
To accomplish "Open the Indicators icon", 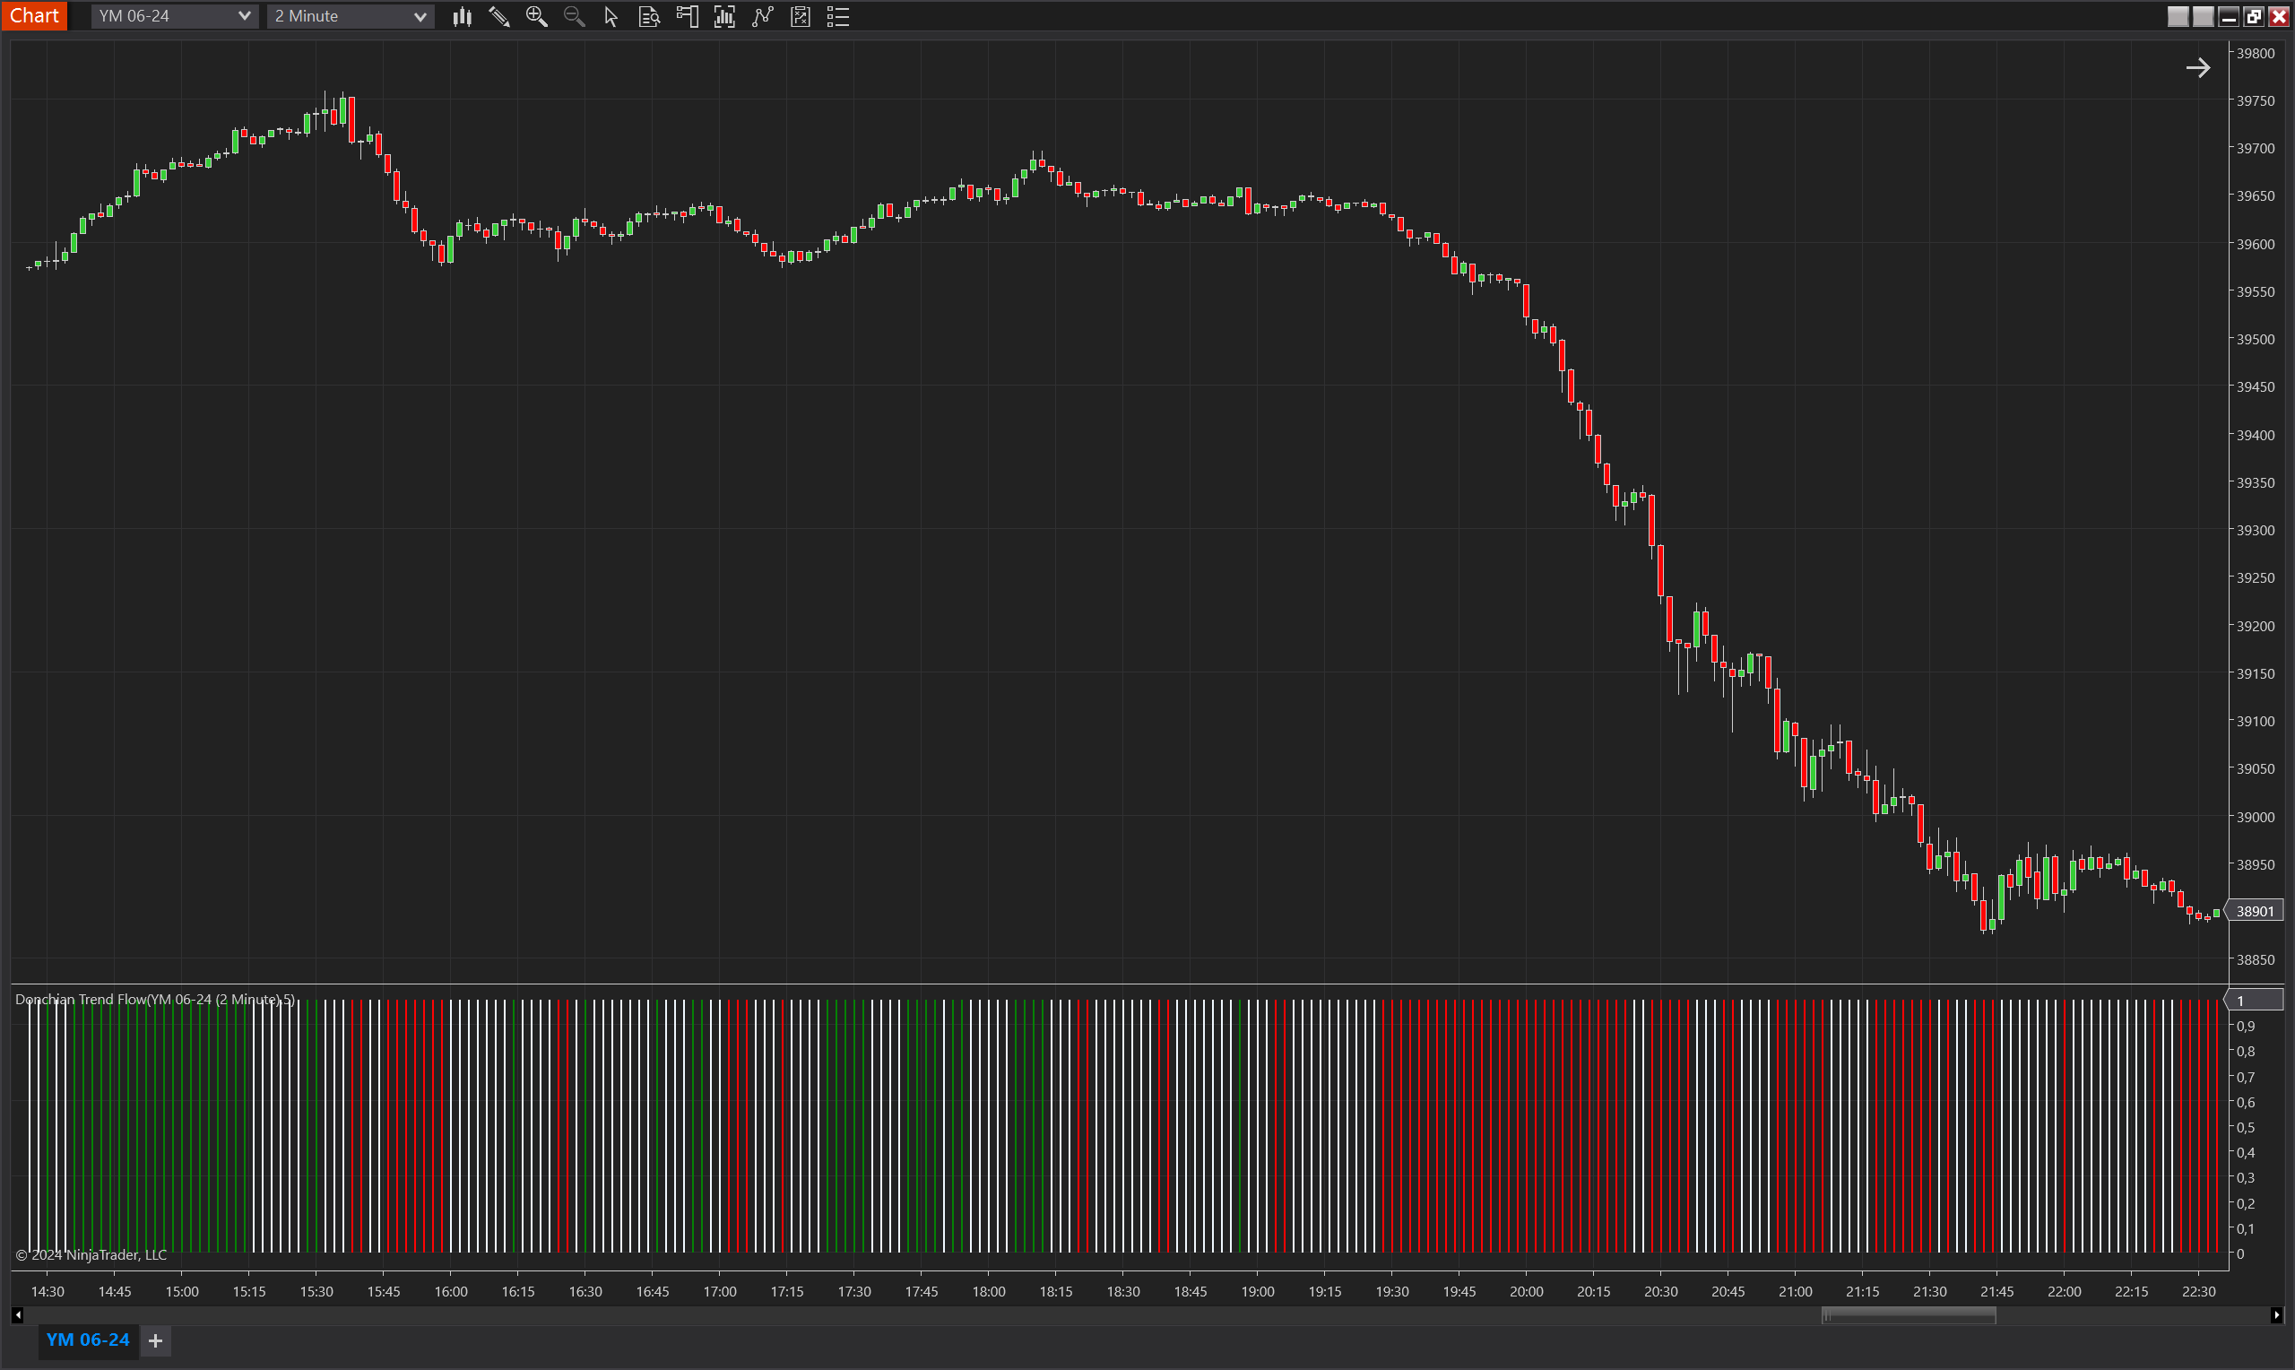I will pos(762,17).
